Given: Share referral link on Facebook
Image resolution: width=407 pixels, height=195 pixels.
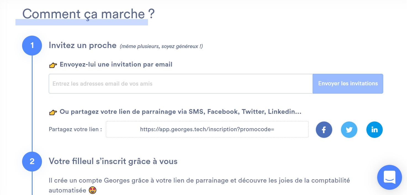Looking at the screenshot, I should tap(324, 130).
